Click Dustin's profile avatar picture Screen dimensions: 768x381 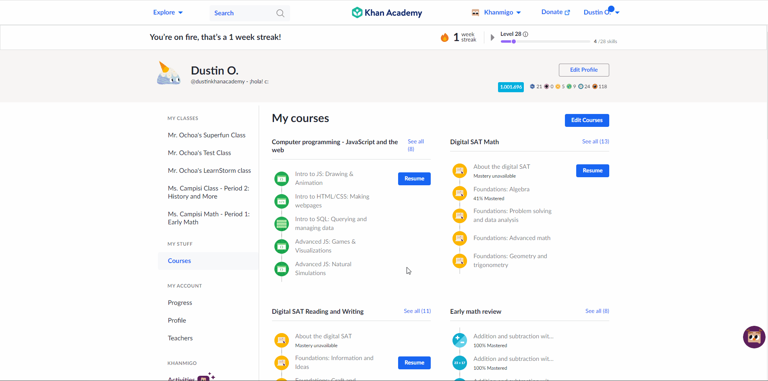(169, 73)
